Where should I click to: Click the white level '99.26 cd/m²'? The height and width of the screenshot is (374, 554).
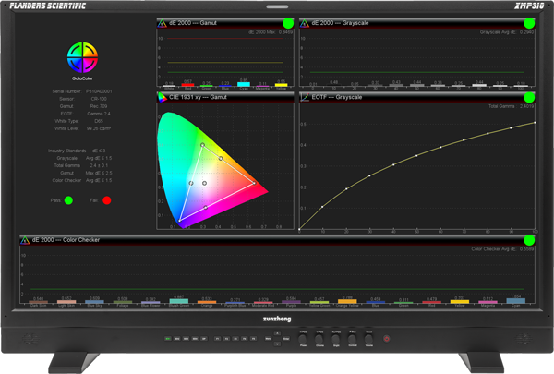click(x=99, y=128)
